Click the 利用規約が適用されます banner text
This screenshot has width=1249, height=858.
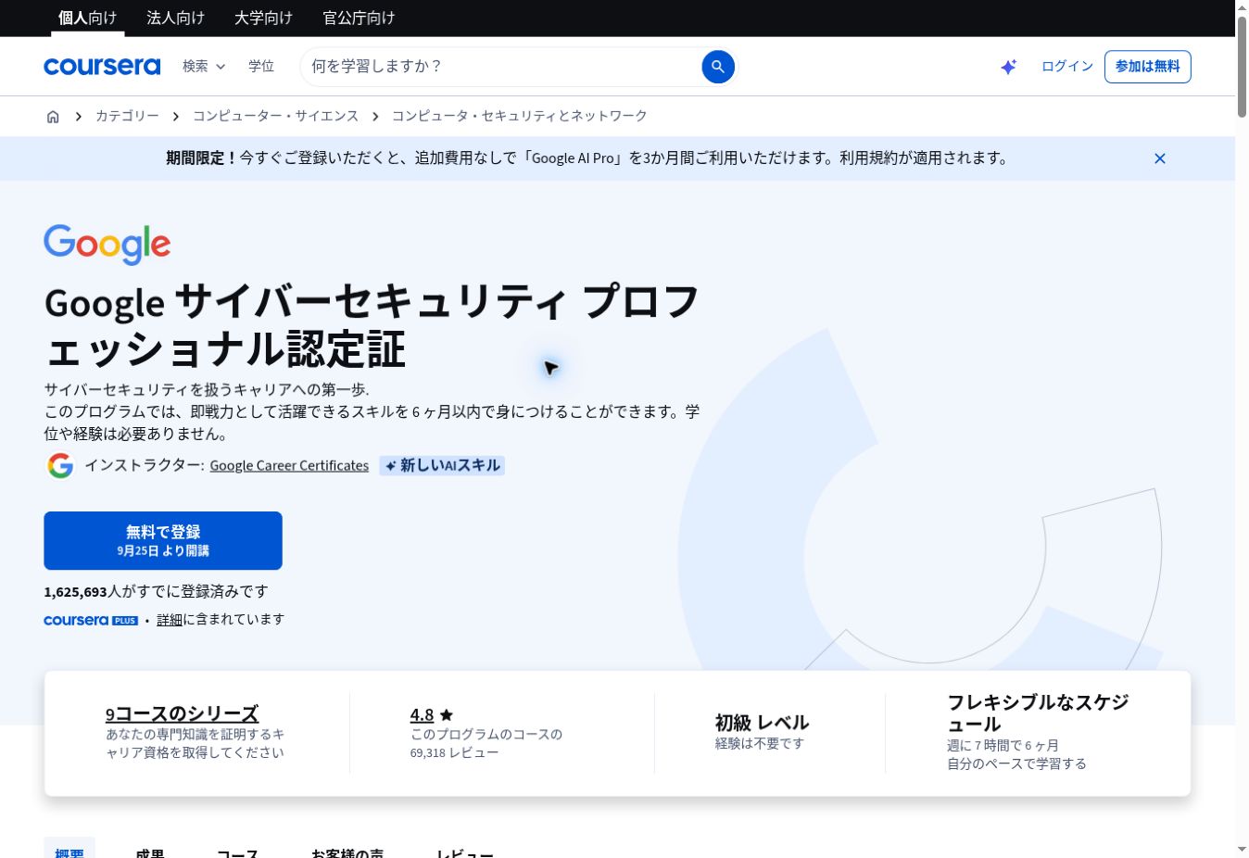925,158
